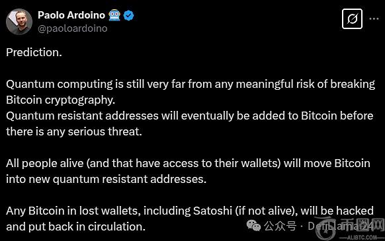Click the "Bitcoin cryptography." line
The height and width of the screenshot is (241, 385).
point(61,100)
